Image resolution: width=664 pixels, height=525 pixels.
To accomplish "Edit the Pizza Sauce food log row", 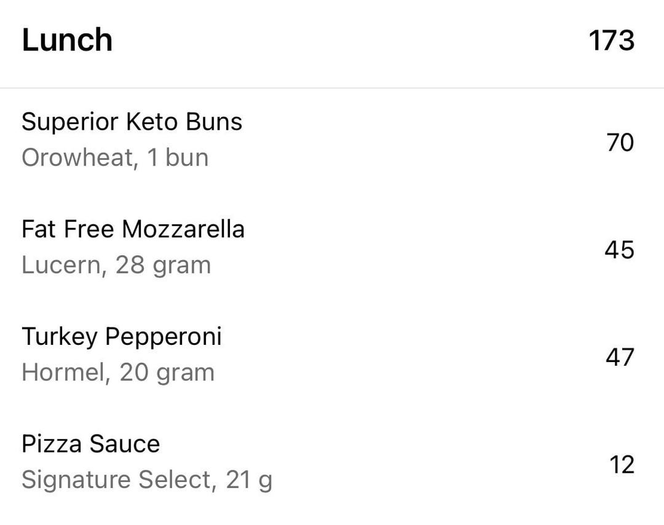I will point(332,465).
